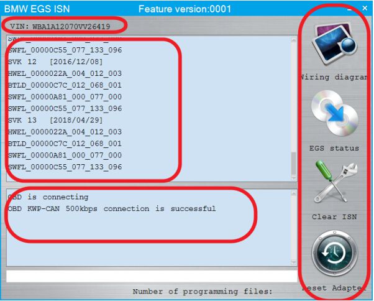Open the Wiring diagram tool
Viewport: 374px width, 301px height.
[x=335, y=44]
